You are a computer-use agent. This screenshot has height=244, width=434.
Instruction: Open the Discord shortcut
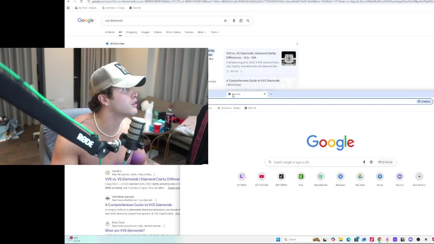click(x=399, y=179)
